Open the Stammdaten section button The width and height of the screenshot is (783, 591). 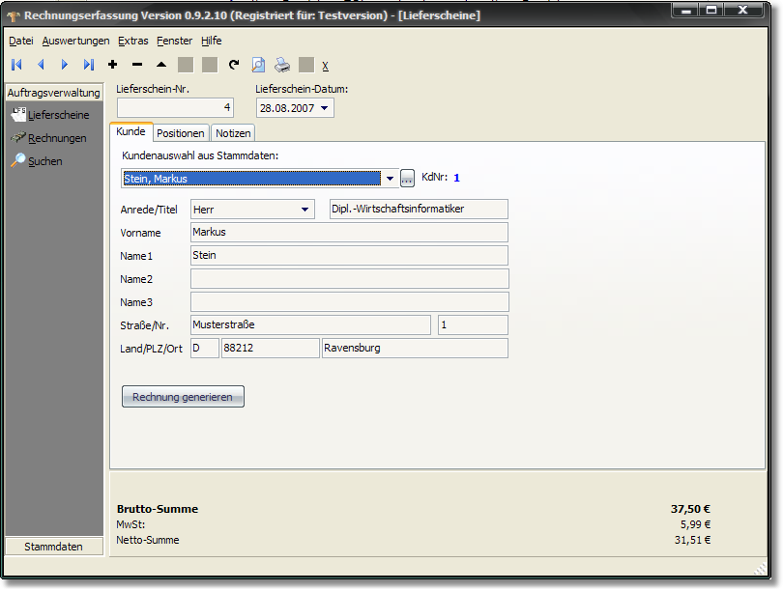point(54,547)
